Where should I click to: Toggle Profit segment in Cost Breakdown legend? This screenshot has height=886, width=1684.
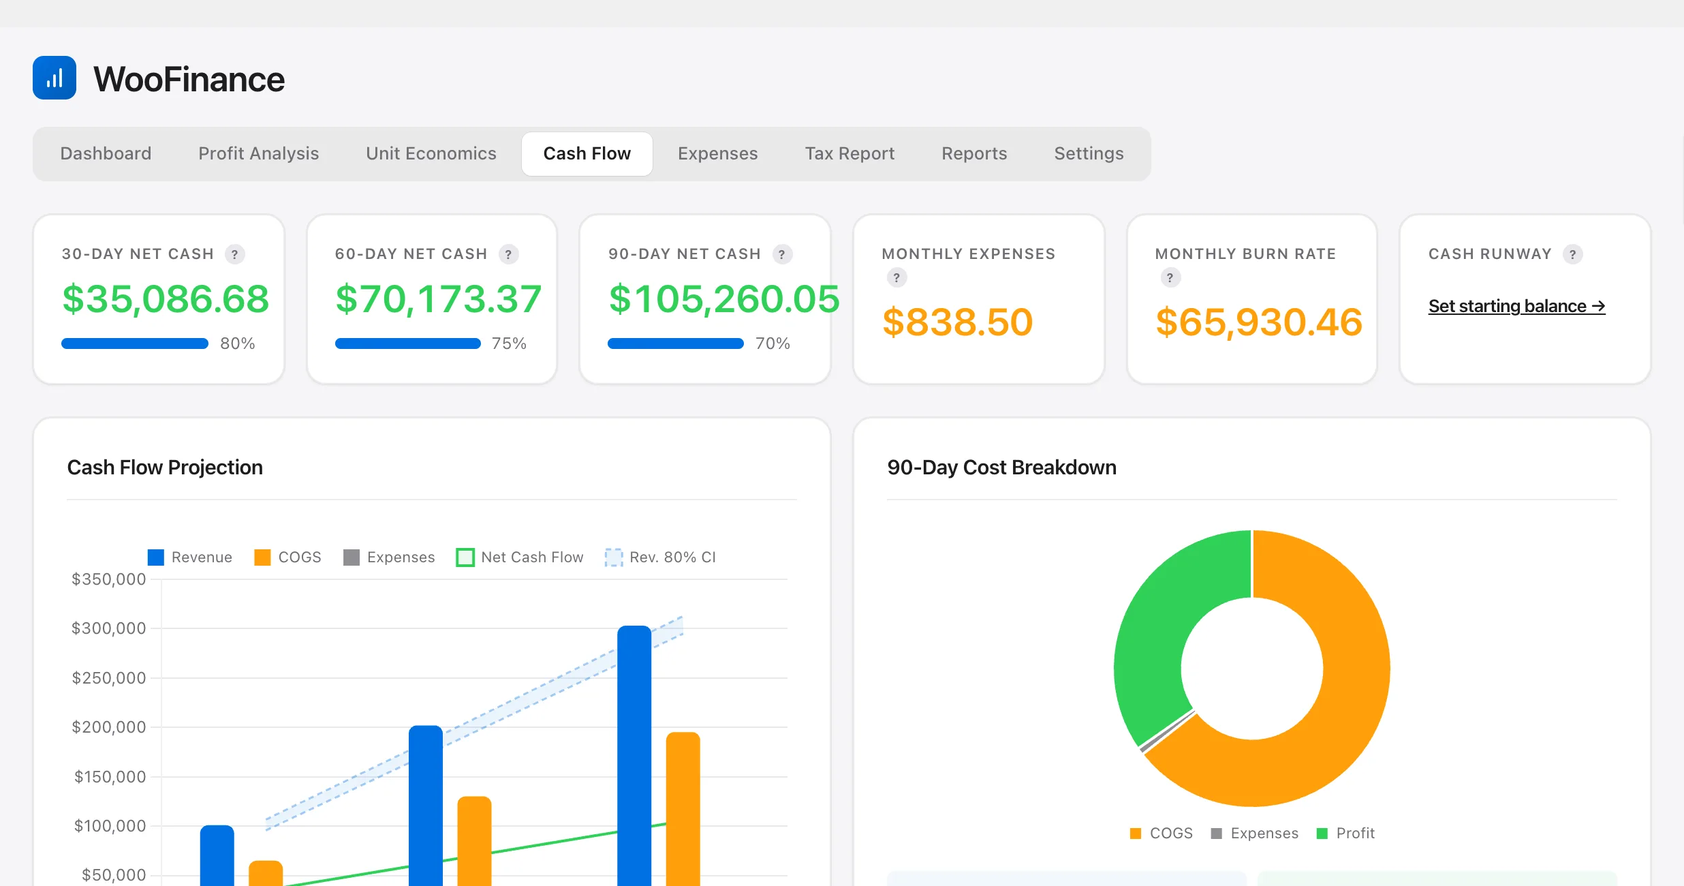(1346, 833)
